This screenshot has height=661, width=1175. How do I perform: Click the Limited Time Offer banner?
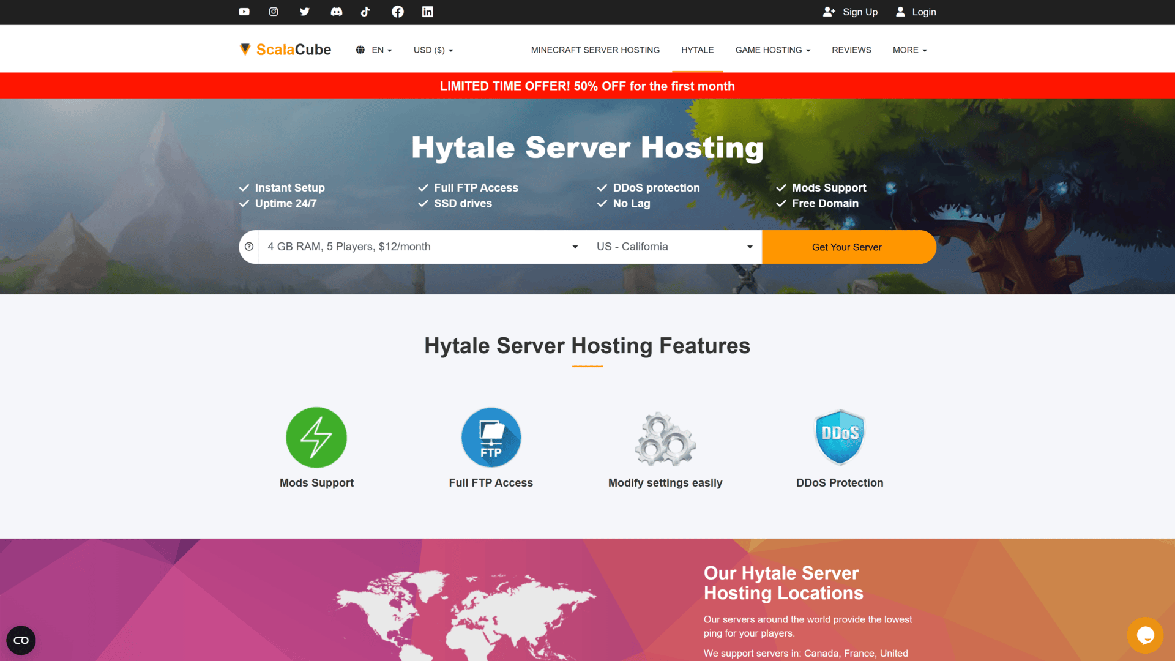(587, 86)
